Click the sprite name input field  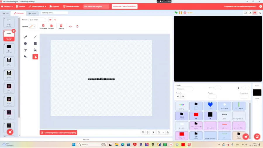[x=184, y=89]
